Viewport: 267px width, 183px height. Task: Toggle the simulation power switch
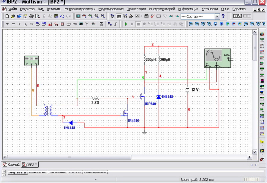237,16
